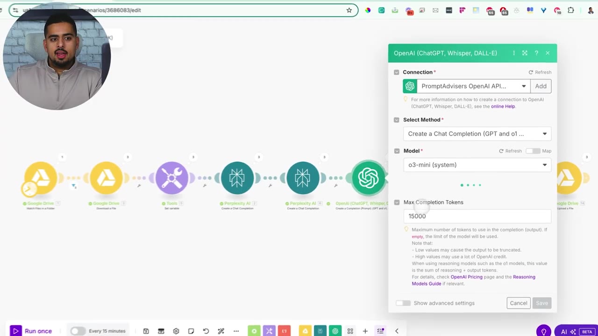Click the Run once button
Screen dimensions: 598x336
click(x=32, y=331)
